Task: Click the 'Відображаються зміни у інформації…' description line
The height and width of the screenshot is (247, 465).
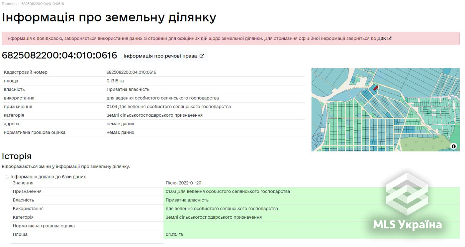Action: (x=66, y=166)
